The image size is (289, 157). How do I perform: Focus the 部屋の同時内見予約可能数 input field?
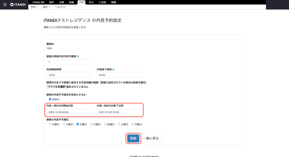(69, 62)
